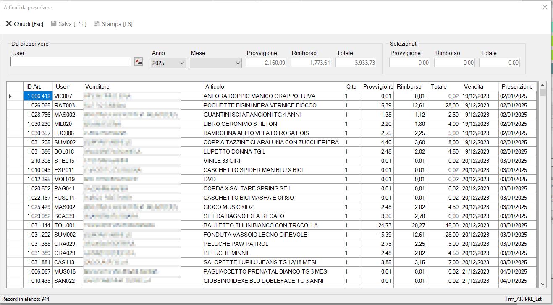The height and width of the screenshot is (305, 553).
Task: Click the current row indicator arrow
Action: pyautogui.click(x=10, y=96)
